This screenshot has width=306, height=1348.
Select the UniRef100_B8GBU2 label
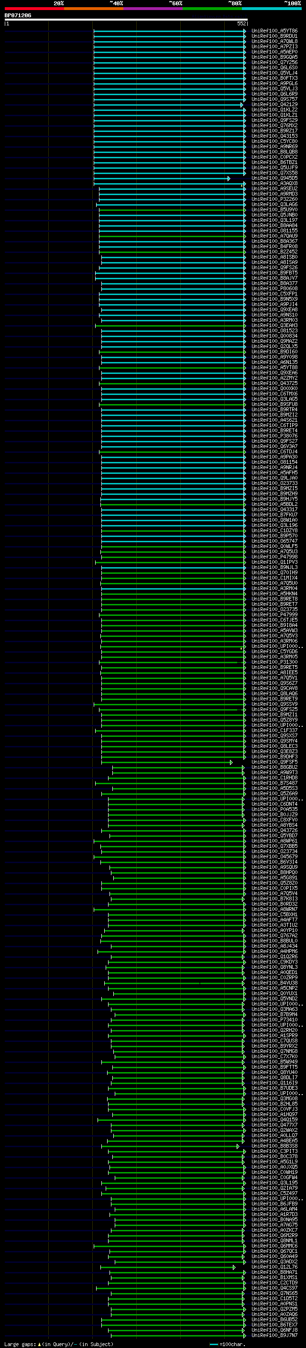(274, 767)
